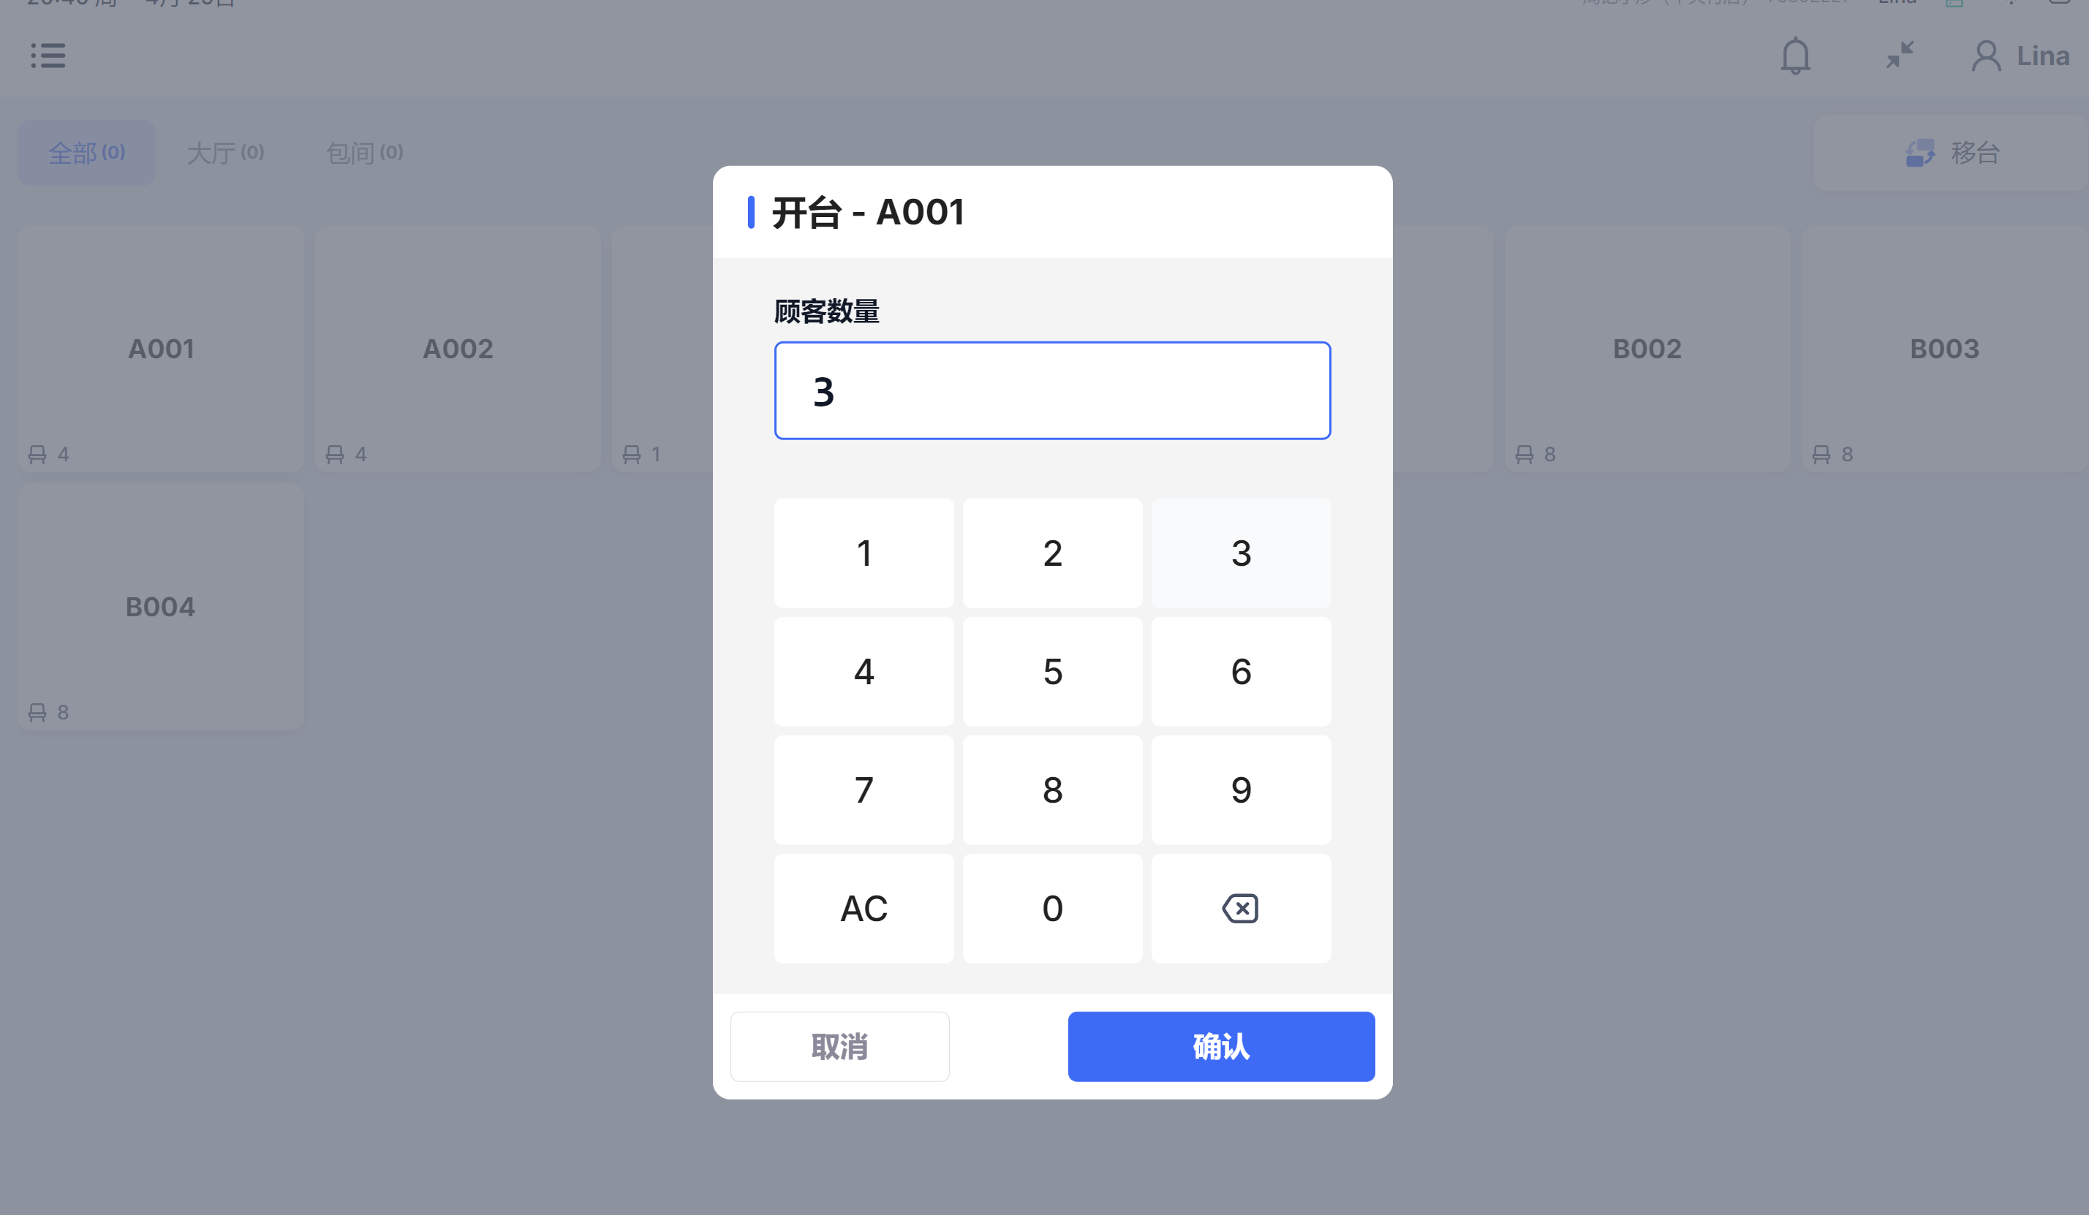Image resolution: width=2089 pixels, height=1215 pixels.
Task: Tap the backspace delete key icon
Action: [1241, 909]
